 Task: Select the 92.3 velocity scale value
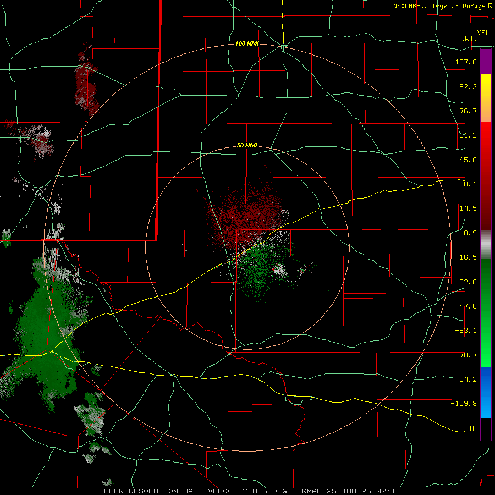point(468,86)
